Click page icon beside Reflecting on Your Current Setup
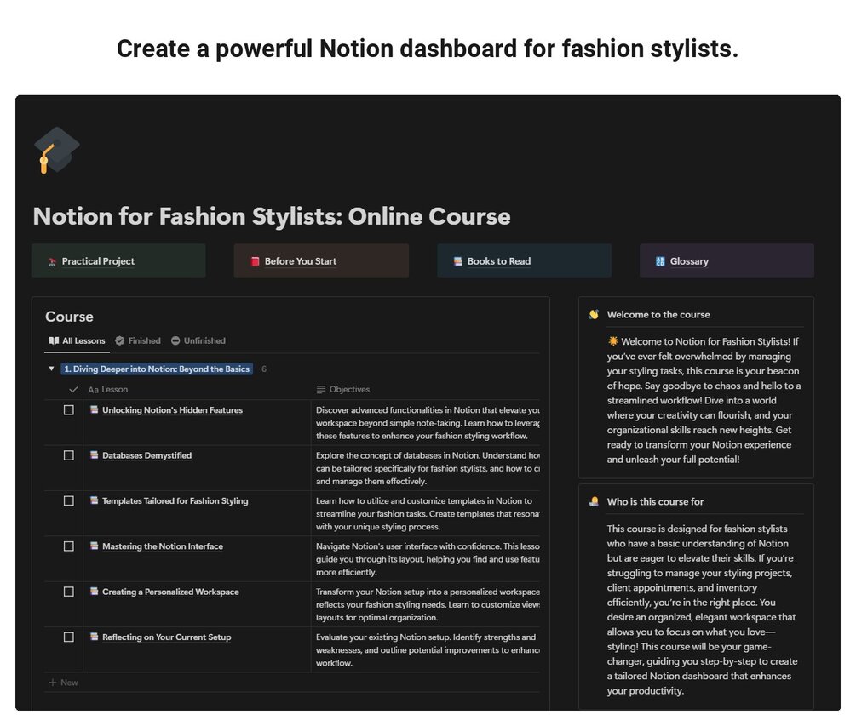This screenshot has width=856, height=726. (x=94, y=637)
